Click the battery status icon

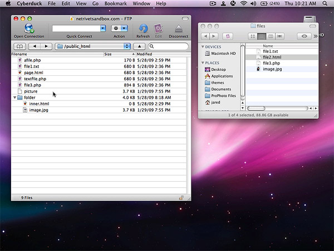(x=264, y=3)
